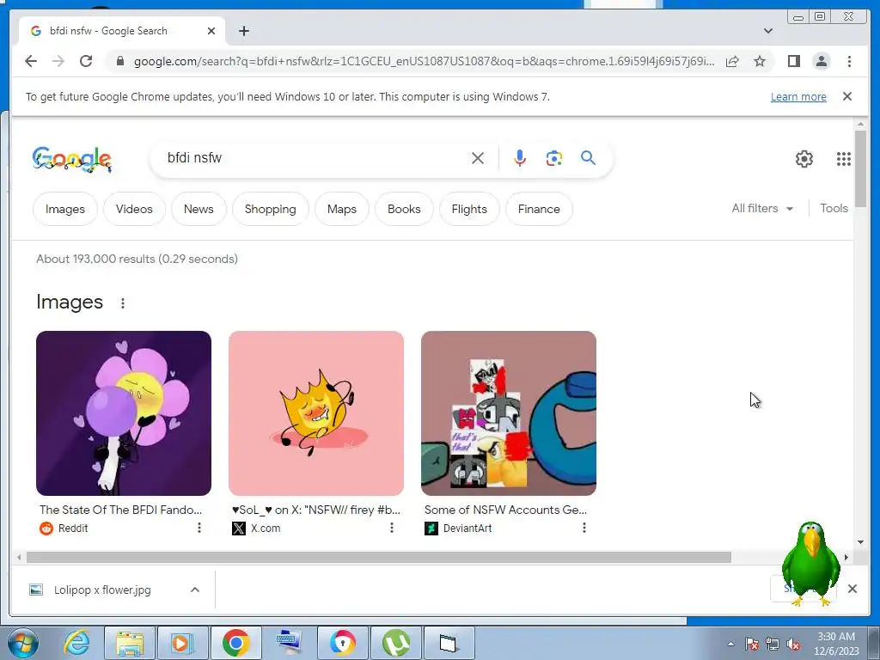Open the search Tools button

tap(834, 208)
